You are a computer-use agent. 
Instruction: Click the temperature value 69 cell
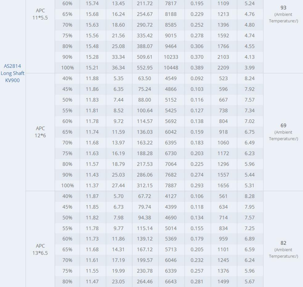[283, 125]
